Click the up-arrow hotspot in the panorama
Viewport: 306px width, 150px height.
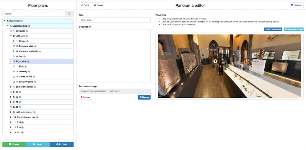215,61
